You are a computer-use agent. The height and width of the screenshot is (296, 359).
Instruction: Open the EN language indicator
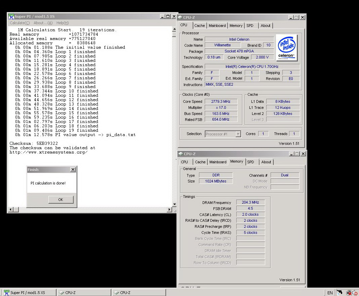pyautogui.click(x=330, y=293)
